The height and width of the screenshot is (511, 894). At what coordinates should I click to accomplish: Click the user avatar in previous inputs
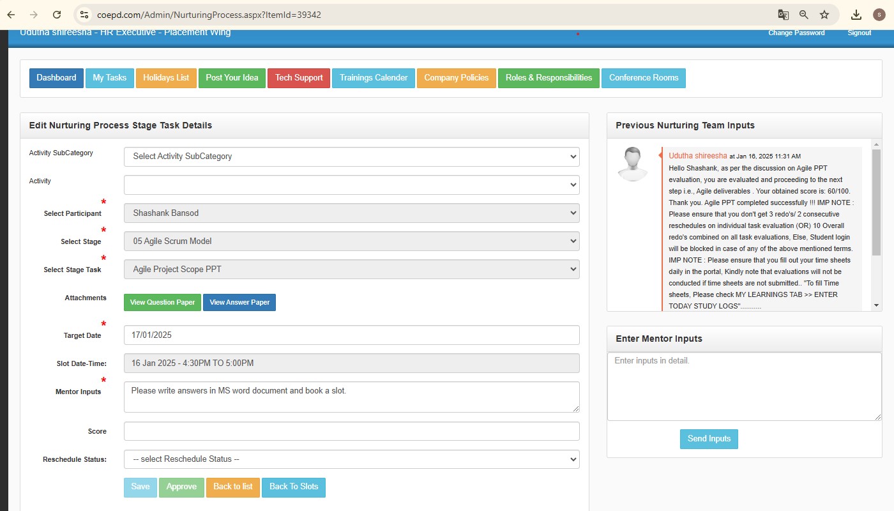[633, 164]
